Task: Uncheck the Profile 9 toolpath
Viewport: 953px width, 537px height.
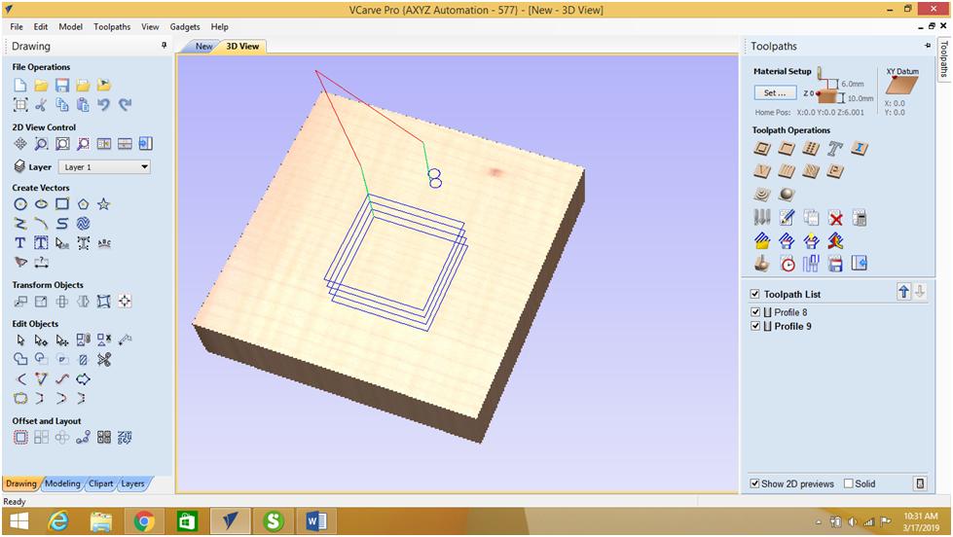Action: click(755, 326)
